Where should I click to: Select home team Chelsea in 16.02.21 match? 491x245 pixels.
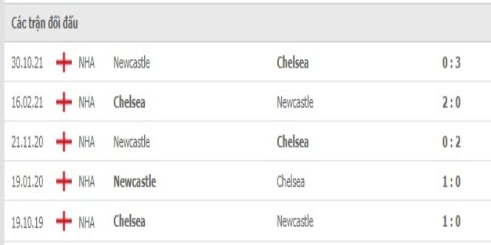click(x=130, y=102)
